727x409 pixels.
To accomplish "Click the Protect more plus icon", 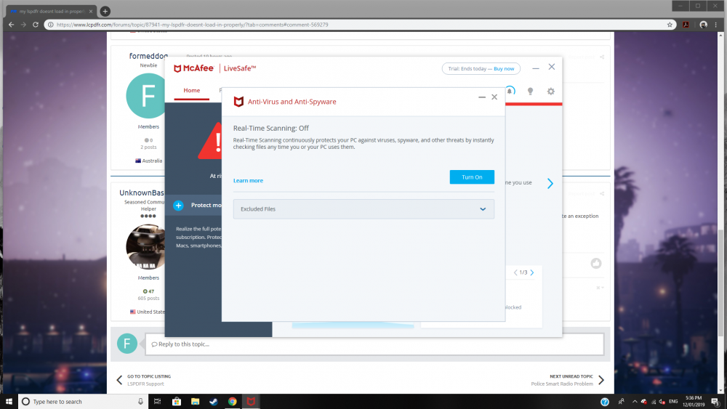I will (x=179, y=206).
